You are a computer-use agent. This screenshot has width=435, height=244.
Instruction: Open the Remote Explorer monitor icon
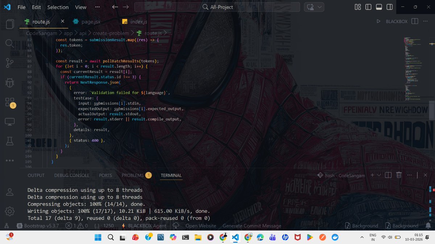(10, 122)
